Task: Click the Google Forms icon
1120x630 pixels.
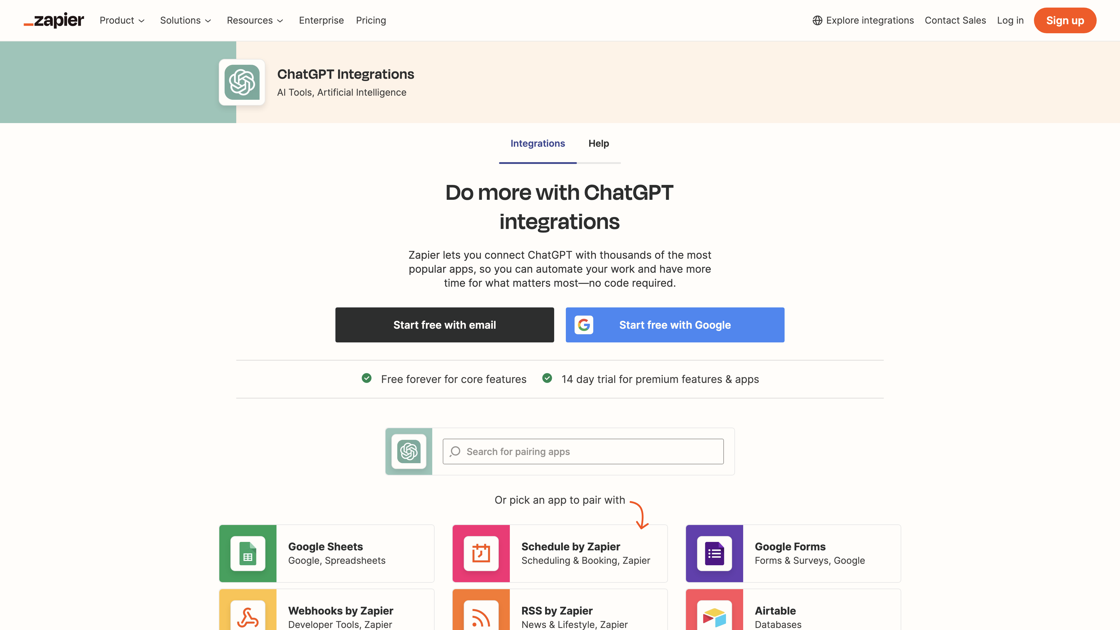Action: (x=714, y=554)
